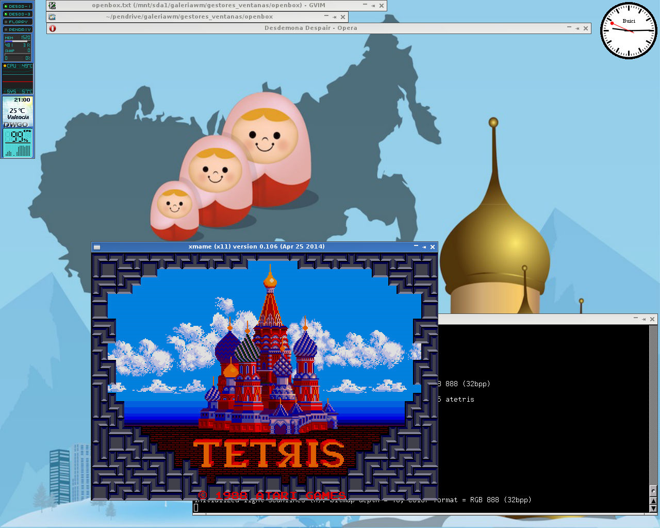
Task: Close the GVIM window
Action: pos(382,6)
